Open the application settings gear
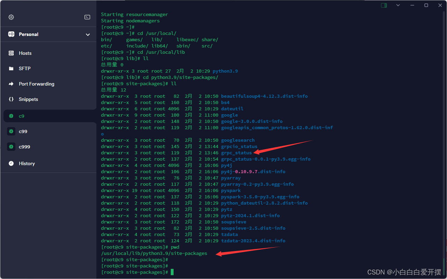 coord(11,17)
